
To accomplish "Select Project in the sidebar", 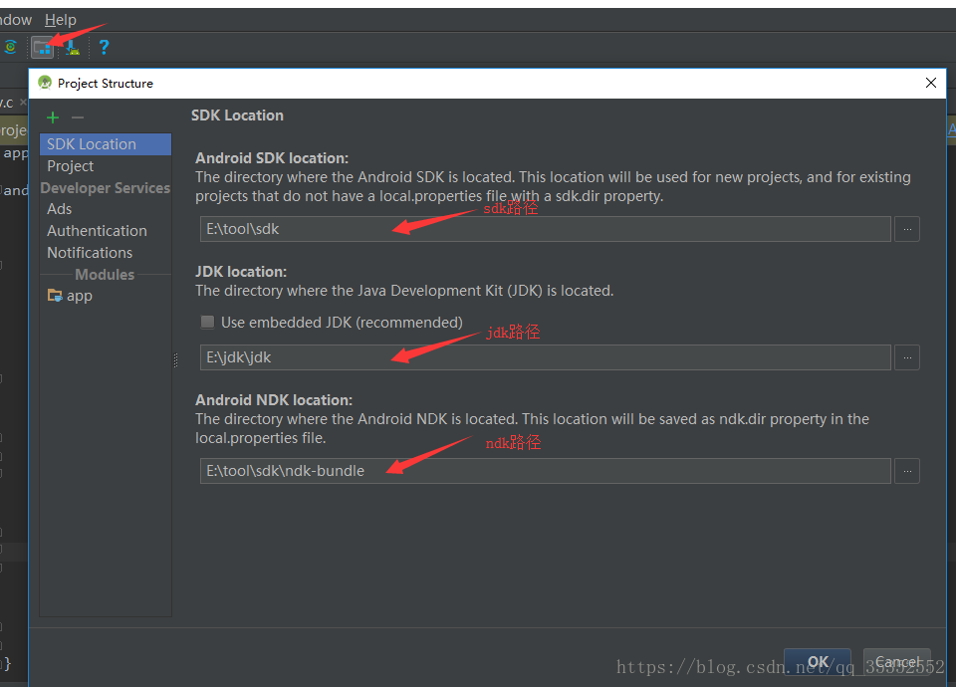I will pos(106,166).
